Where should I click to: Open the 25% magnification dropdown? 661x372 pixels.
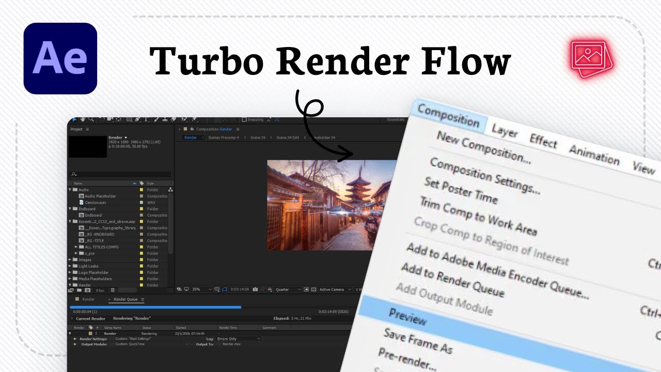tap(202, 289)
